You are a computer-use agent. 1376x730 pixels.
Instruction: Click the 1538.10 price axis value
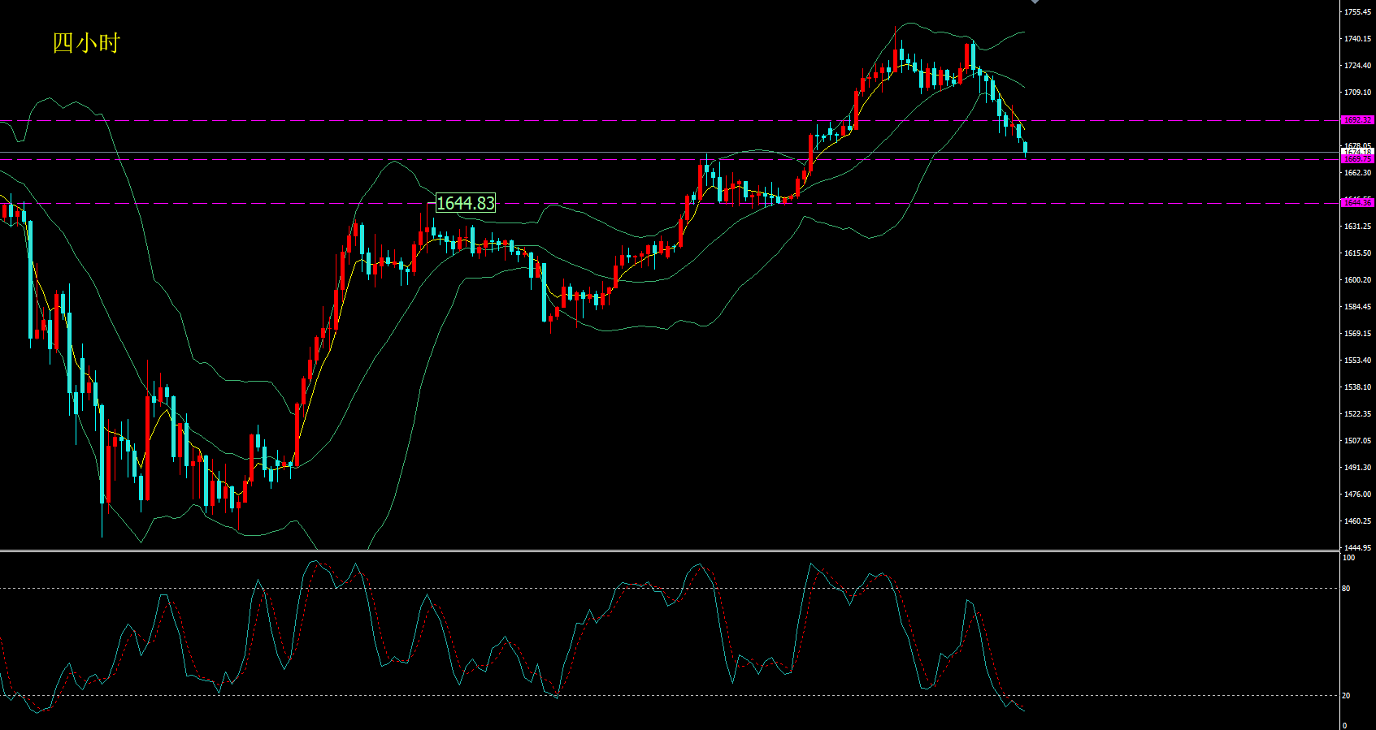click(1357, 387)
